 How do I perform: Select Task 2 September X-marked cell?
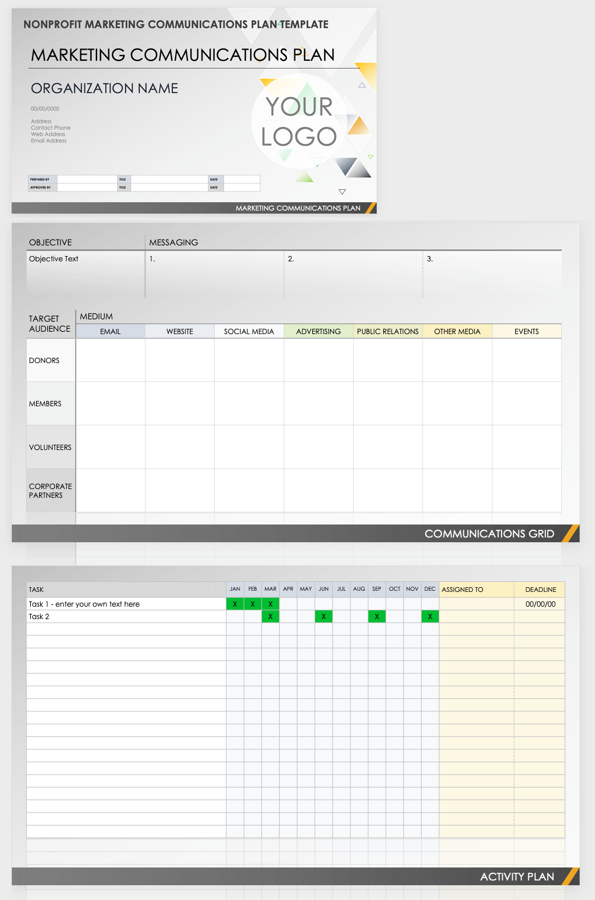377,616
